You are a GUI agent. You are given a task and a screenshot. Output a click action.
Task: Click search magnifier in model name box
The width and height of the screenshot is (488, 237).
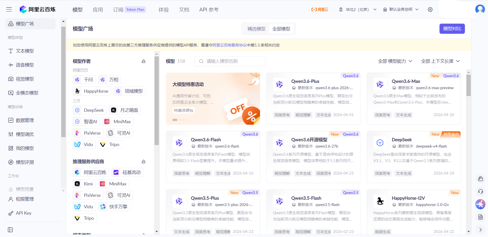coord(201,61)
